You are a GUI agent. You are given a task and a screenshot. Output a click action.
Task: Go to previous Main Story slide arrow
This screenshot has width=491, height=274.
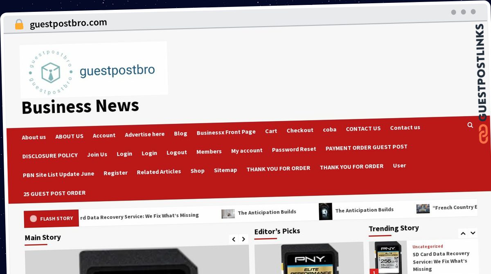click(234, 239)
